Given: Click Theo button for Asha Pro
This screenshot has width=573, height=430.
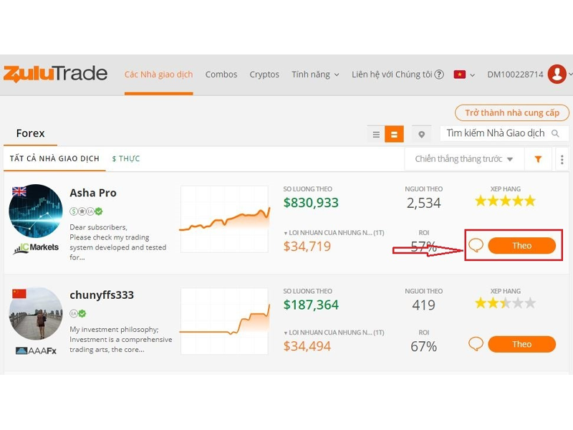Looking at the screenshot, I should point(521,245).
